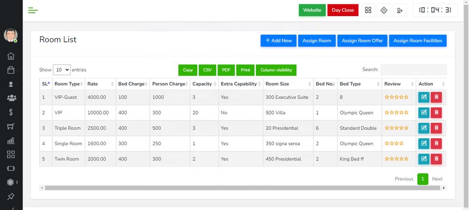The width and height of the screenshot is (469, 210).
Task: Delete the Single Room entry
Action: 436,144
